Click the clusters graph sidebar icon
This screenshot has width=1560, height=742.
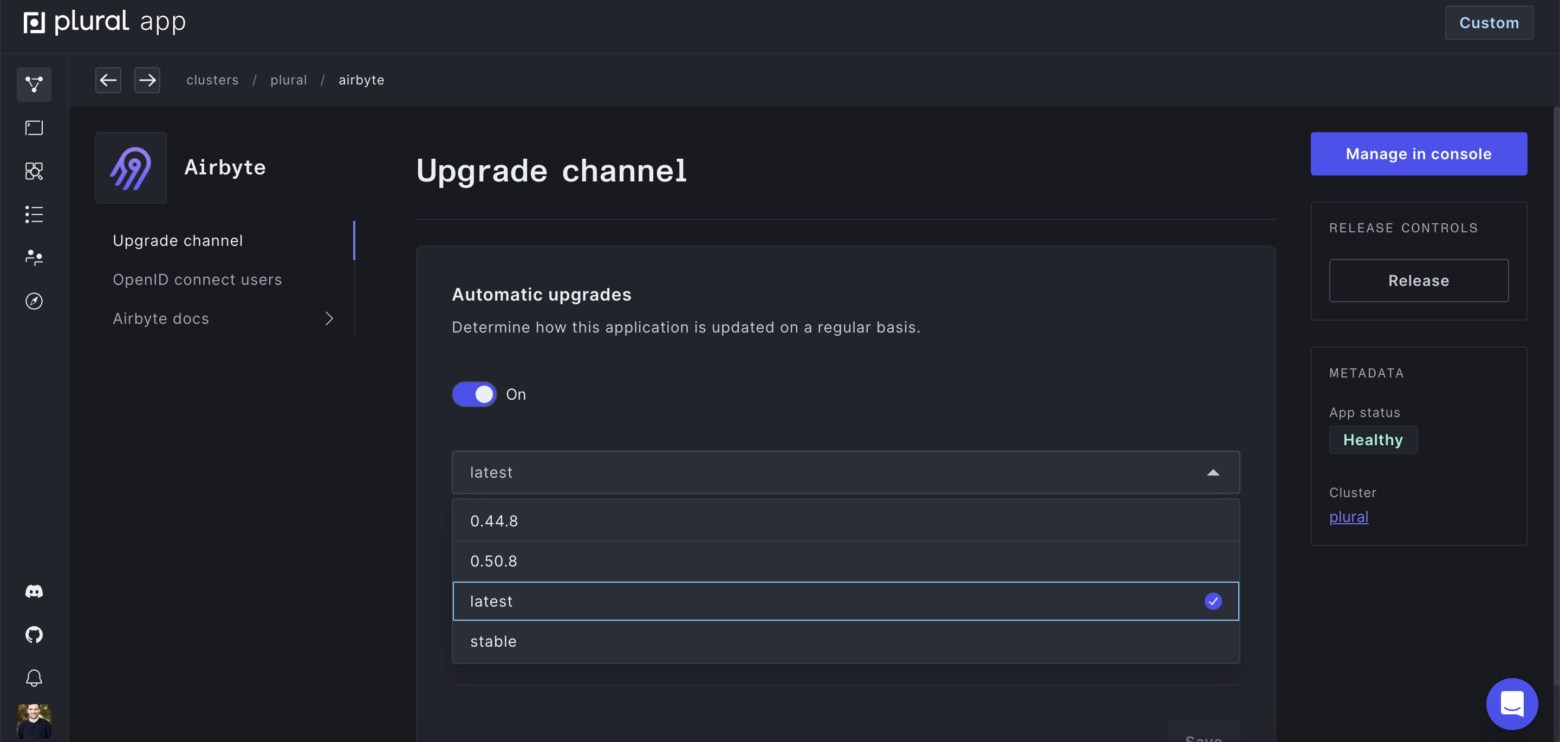[34, 84]
